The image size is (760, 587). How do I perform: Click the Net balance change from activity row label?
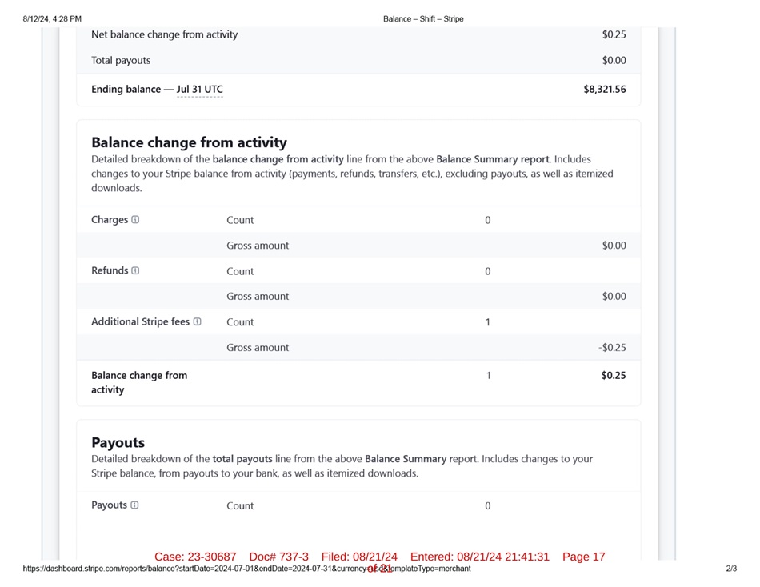pos(164,34)
